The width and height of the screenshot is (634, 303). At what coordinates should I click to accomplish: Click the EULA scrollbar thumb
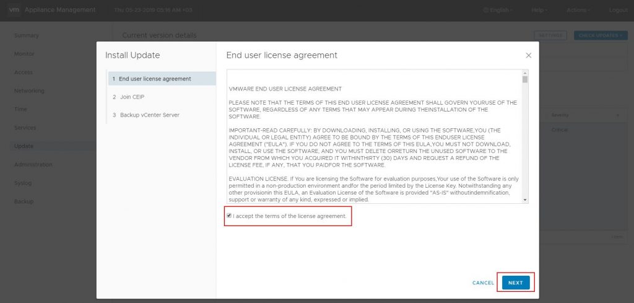click(525, 79)
